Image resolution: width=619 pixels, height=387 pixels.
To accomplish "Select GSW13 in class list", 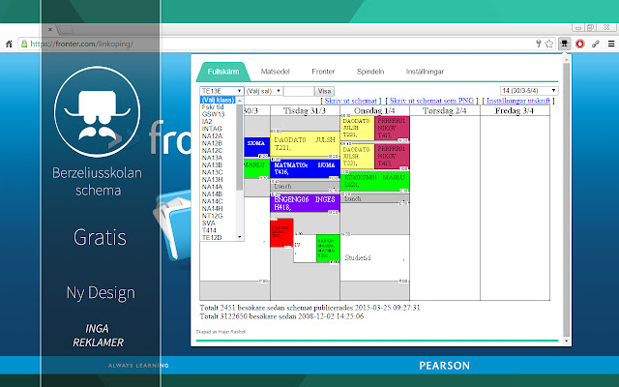I will coord(218,114).
